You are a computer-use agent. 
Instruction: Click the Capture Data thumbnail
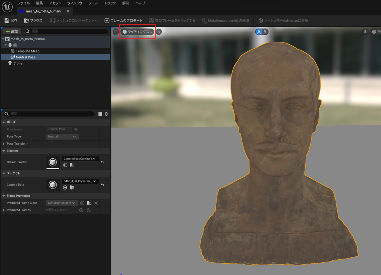(53, 185)
